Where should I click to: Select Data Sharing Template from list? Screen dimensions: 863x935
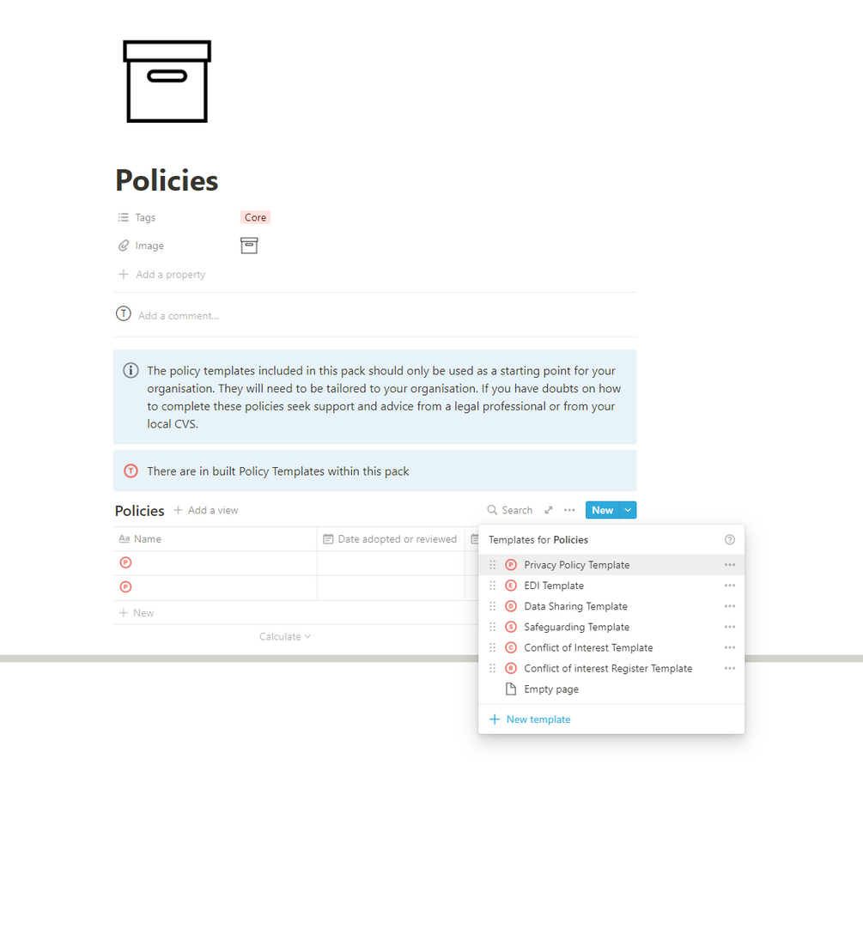tap(575, 606)
